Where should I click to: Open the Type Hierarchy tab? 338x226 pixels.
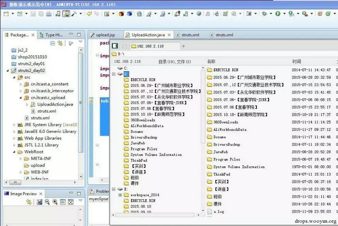pyautogui.click(x=52, y=35)
